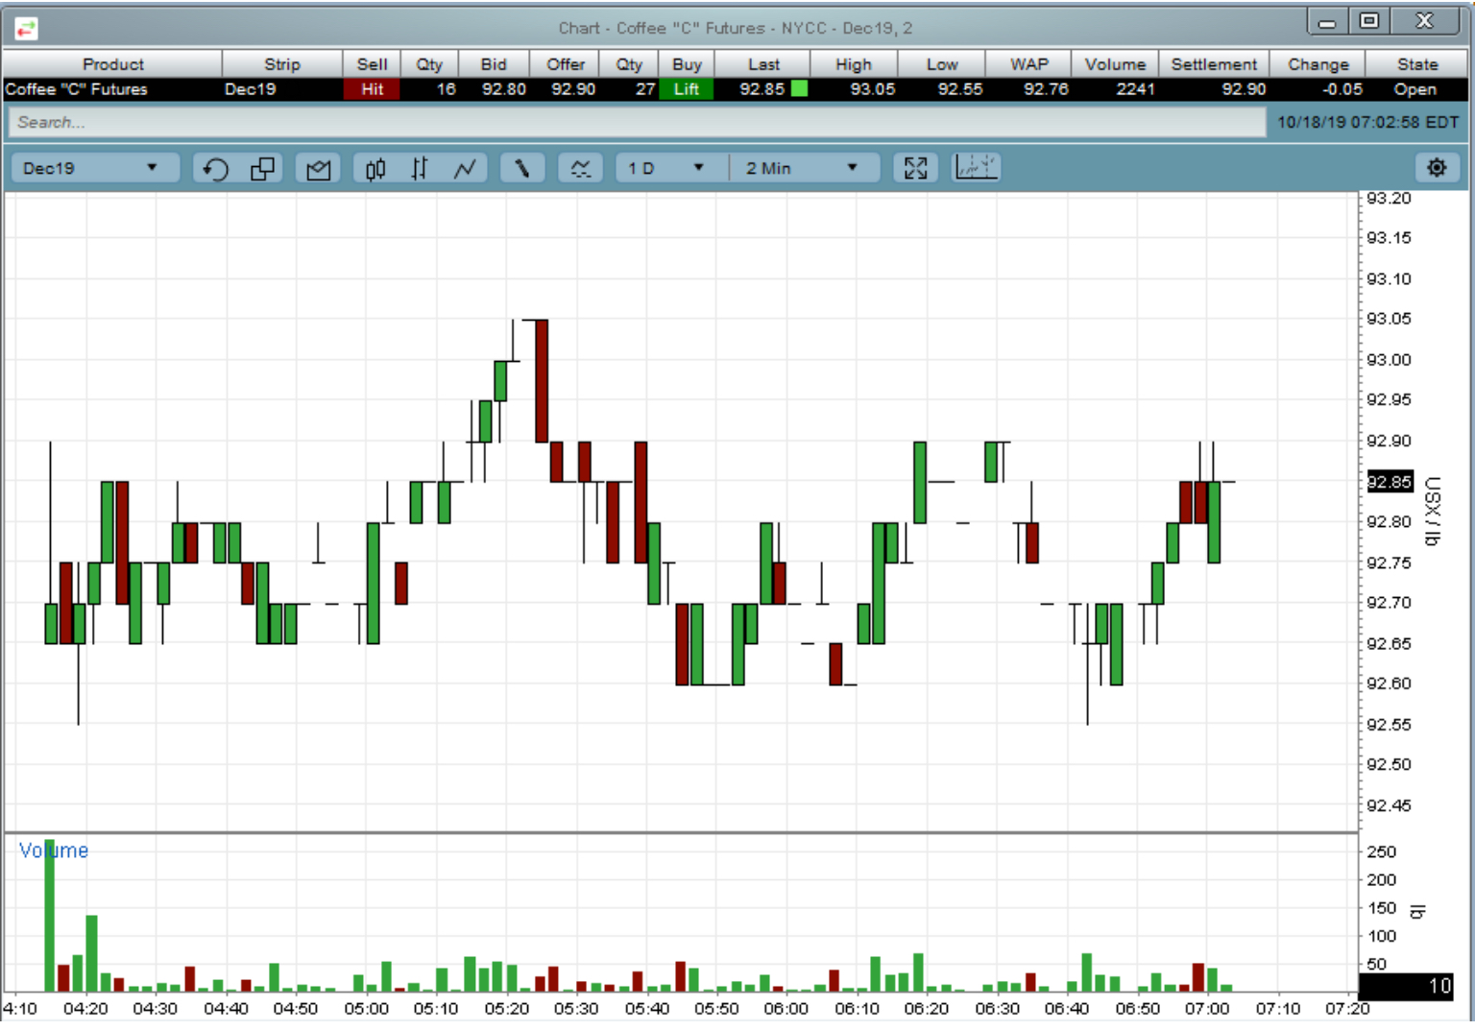The height and width of the screenshot is (1030, 1475).
Task: Click the email chart envelope icon
Action: tap(318, 169)
